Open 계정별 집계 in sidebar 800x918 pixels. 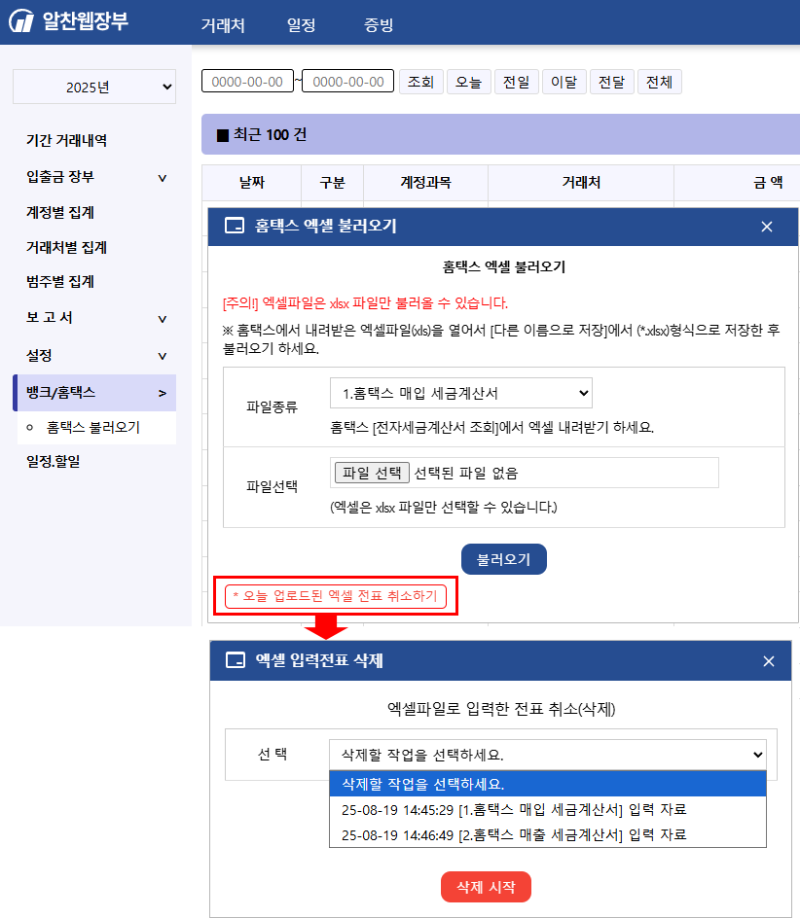60,213
